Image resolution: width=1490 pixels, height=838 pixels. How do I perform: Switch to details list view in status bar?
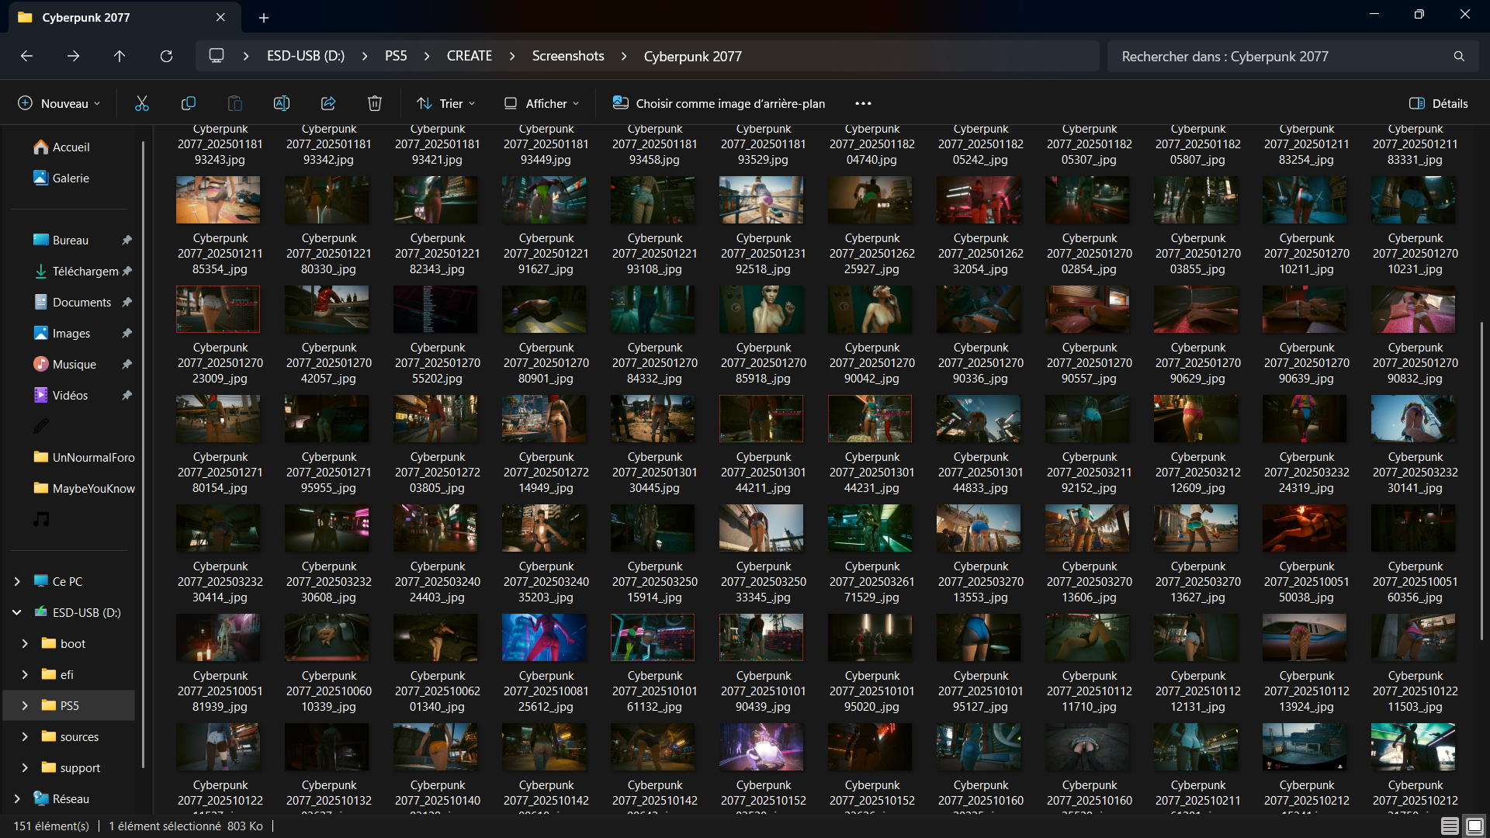pyautogui.click(x=1449, y=826)
